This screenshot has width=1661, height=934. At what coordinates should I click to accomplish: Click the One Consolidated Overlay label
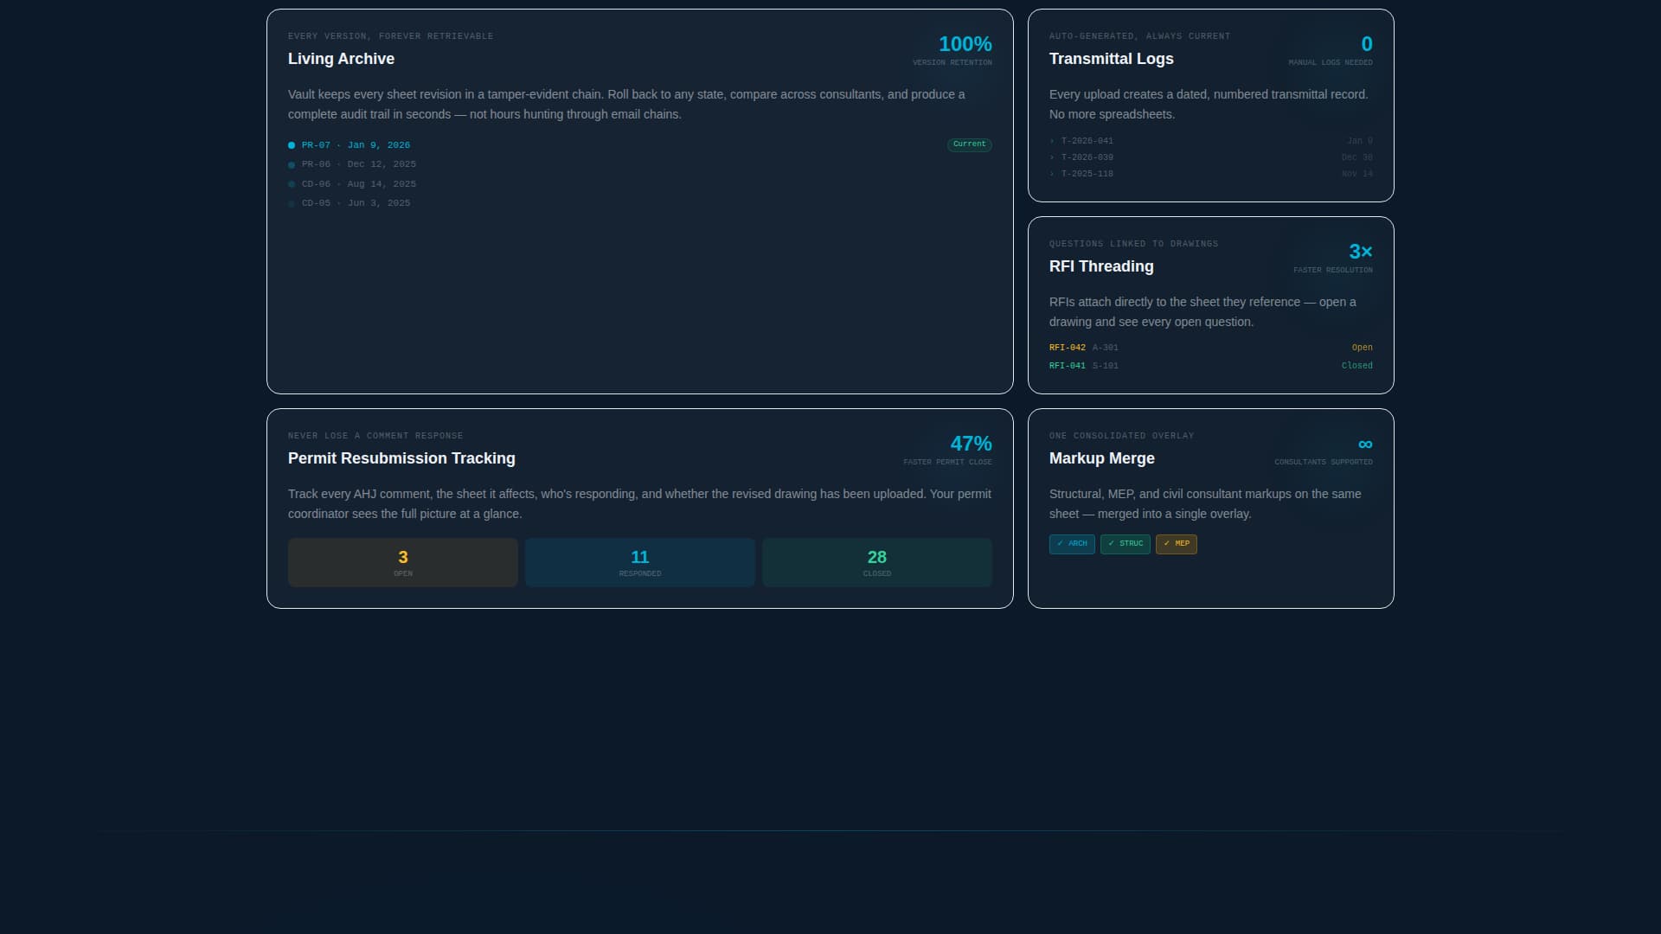tap(1122, 436)
